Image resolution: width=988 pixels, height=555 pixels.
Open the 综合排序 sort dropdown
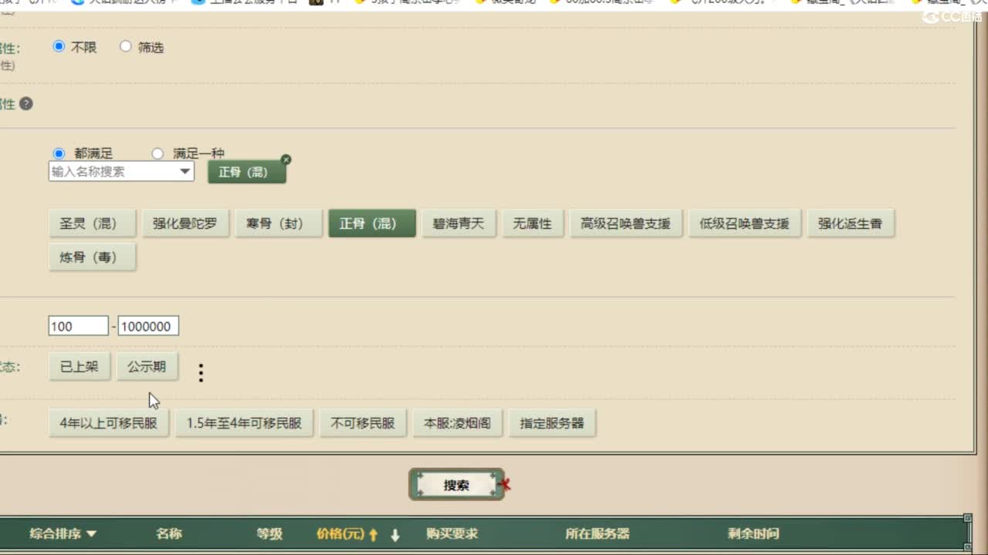point(63,533)
